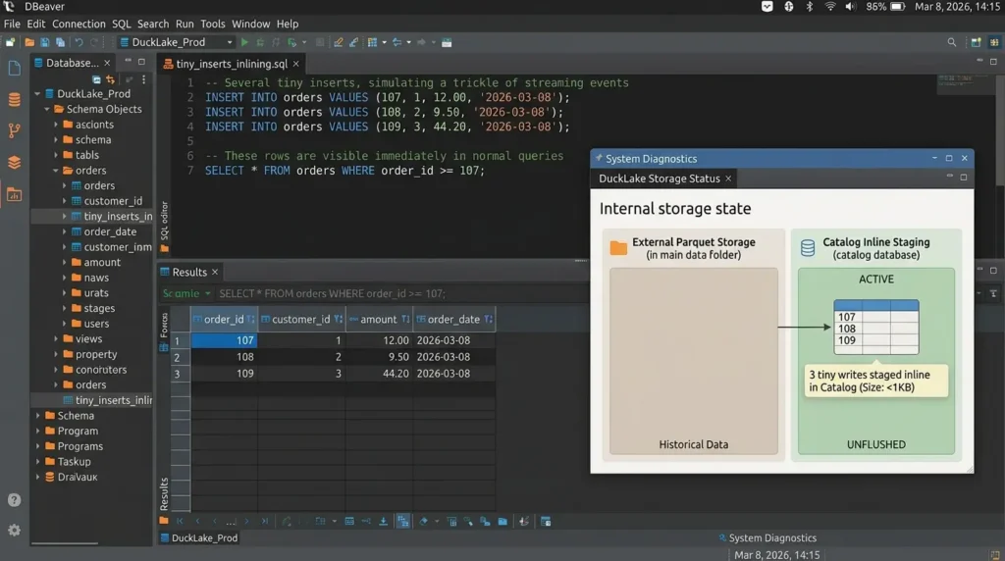The height and width of the screenshot is (561, 1005).
Task: Click the calendar icon in the main toolbar
Action: coord(447,42)
